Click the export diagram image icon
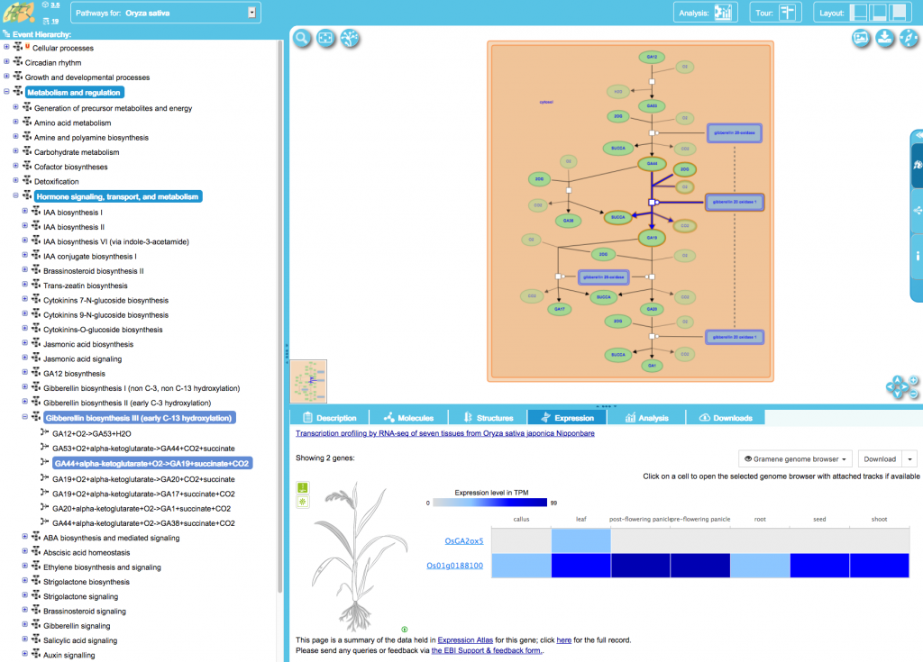 tap(861, 39)
